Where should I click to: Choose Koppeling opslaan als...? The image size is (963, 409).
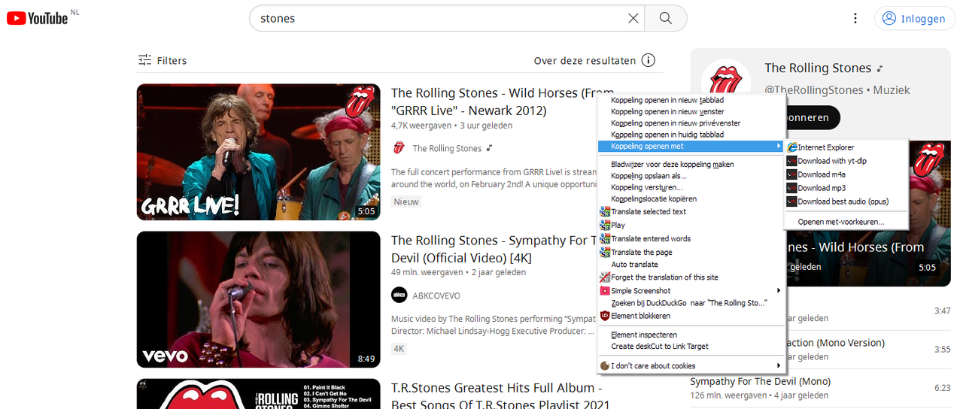(x=691, y=176)
